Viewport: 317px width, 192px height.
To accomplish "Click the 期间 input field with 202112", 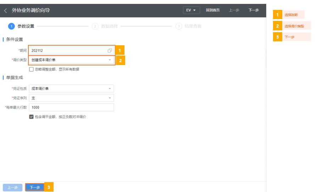I will [x=72, y=51].
